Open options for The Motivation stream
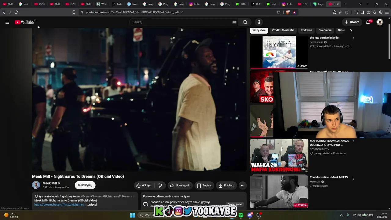Image resolution: width=391 pixels, height=220 pixels. (x=354, y=178)
